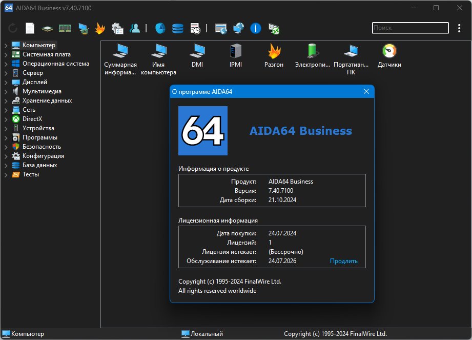The image size is (472, 340).
Task: Click the blue info circle toolbar icon
Action: [256, 28]
